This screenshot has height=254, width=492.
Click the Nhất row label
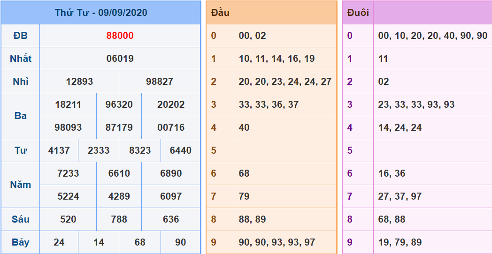20,59
